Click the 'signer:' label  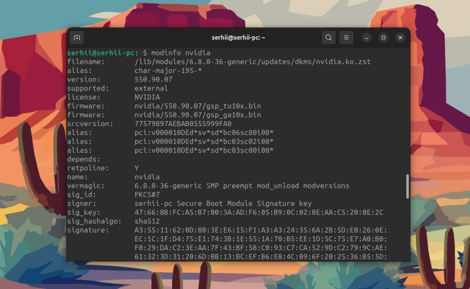click(x=82, y=204)
